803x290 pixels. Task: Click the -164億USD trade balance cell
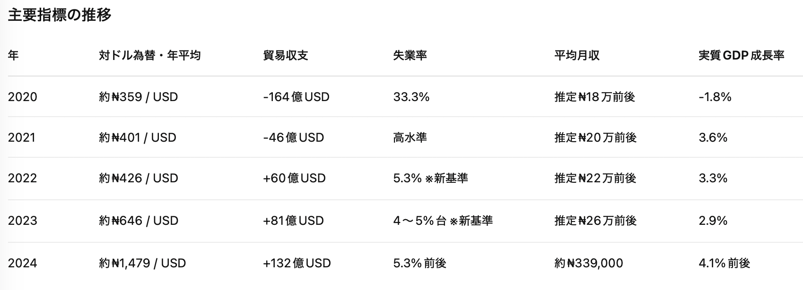pos(296,97)
